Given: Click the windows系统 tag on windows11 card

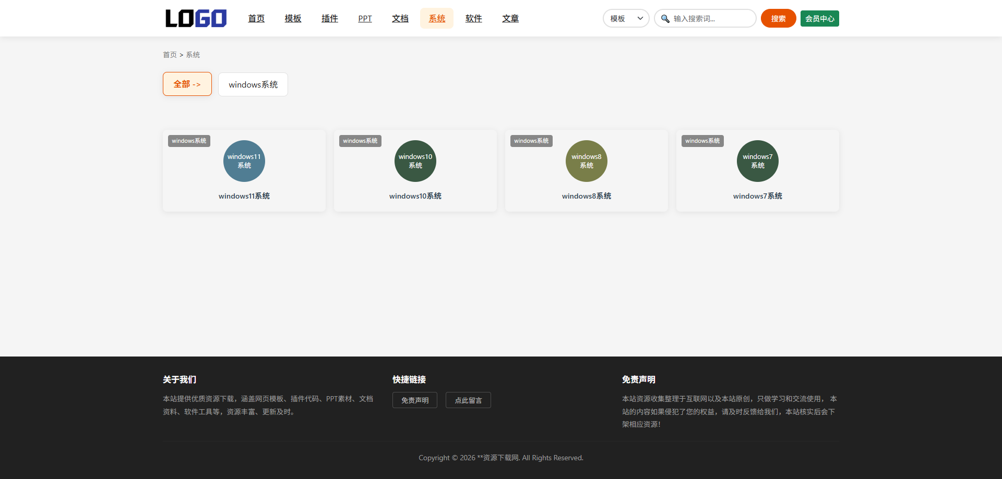Looking at the screenshot, I should point(189,141).
